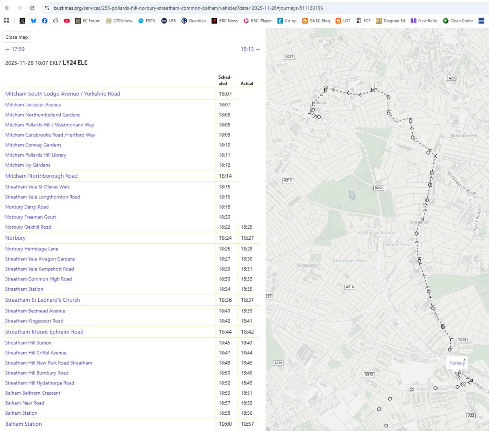
Task: Open the Norbury stop link in timetable
Action: coord(15,238)
